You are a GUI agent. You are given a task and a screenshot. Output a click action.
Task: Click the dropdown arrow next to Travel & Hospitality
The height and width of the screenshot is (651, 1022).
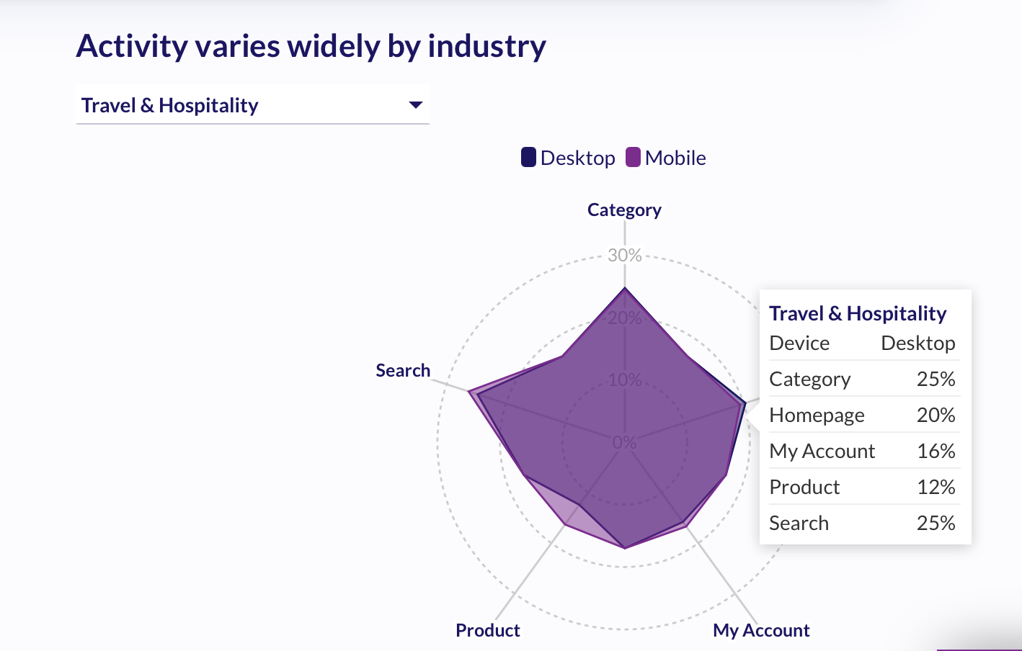tap(415, 105)
